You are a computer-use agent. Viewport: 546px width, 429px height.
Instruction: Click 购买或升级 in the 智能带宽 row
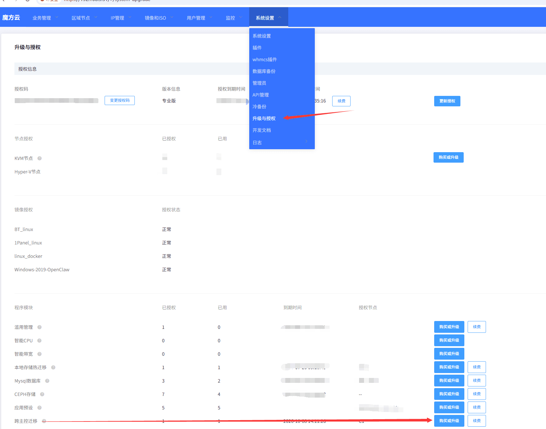[x=449, y=354]
